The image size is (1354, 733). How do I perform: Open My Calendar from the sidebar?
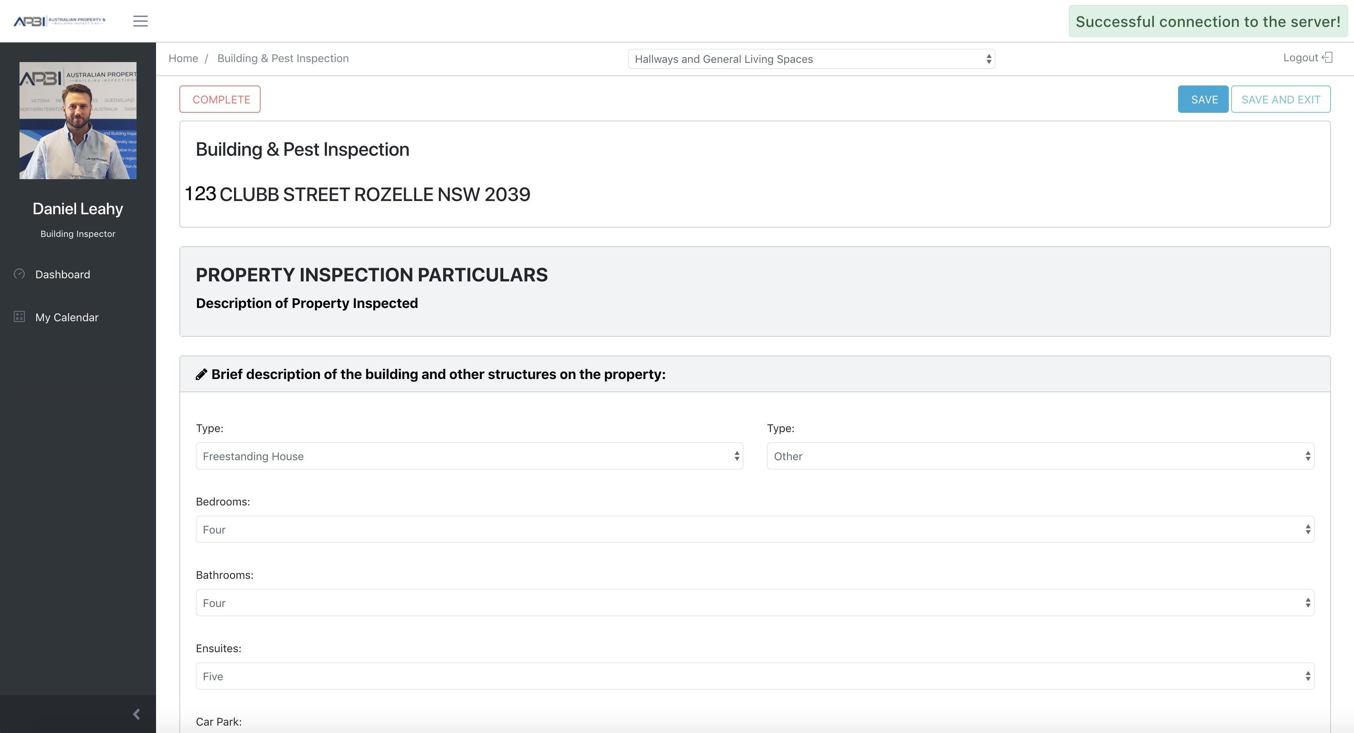click(x=67, y=317)
